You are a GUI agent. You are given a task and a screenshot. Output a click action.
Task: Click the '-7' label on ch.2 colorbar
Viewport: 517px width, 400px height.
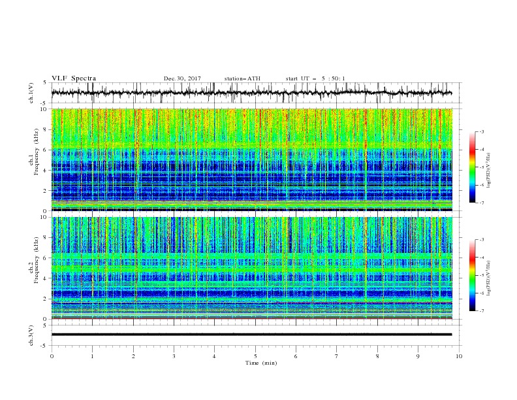481,310
